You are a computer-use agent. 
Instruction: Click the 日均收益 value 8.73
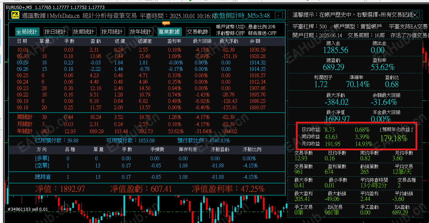(329, 130)
